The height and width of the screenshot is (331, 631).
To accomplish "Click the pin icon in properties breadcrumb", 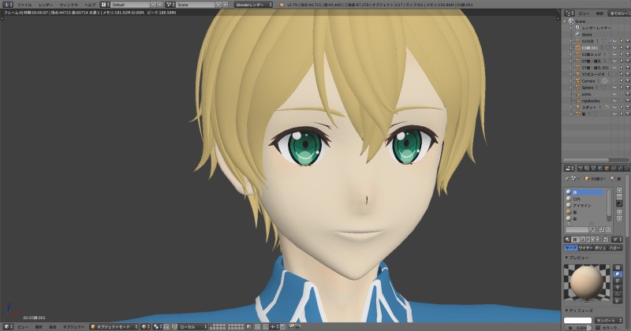I will click(x=567, y=179).
